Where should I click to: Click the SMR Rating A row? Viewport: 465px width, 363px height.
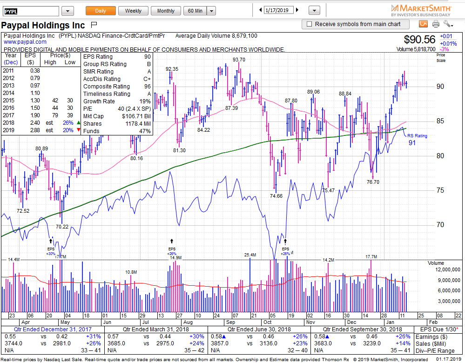pyautogui.click(x=117, y=72)
